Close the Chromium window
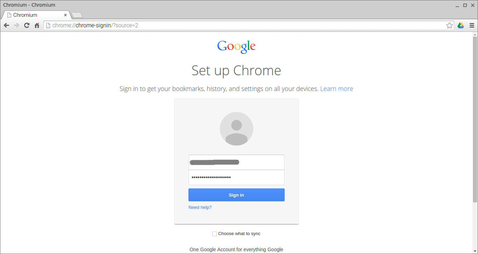478x254 pixels. (472, 5)
